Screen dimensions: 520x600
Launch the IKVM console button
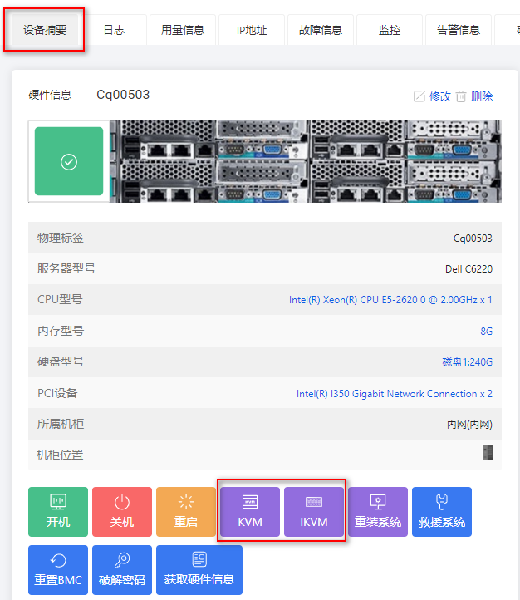click(x=314, y=512)
